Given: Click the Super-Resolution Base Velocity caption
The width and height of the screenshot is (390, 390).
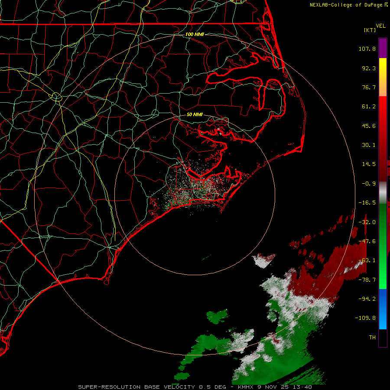Looking at the screenshot, I should [195, 387].
